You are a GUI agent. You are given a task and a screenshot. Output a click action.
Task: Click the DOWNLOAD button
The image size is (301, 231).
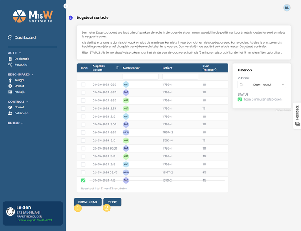(88, 202)
